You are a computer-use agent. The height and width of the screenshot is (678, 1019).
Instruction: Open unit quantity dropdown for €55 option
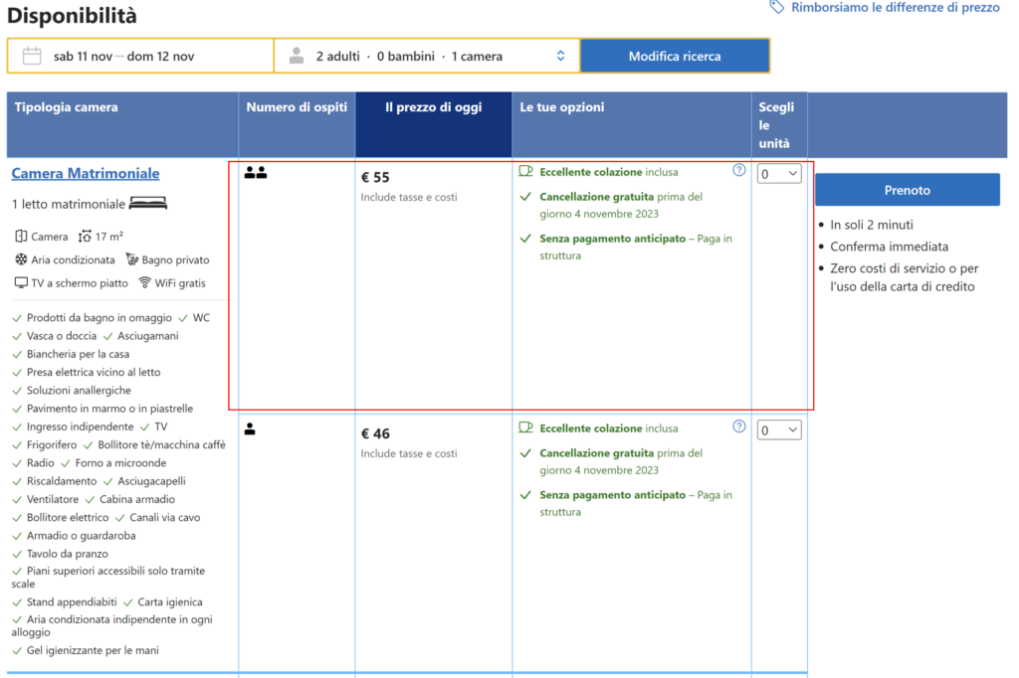coord(779,174)
